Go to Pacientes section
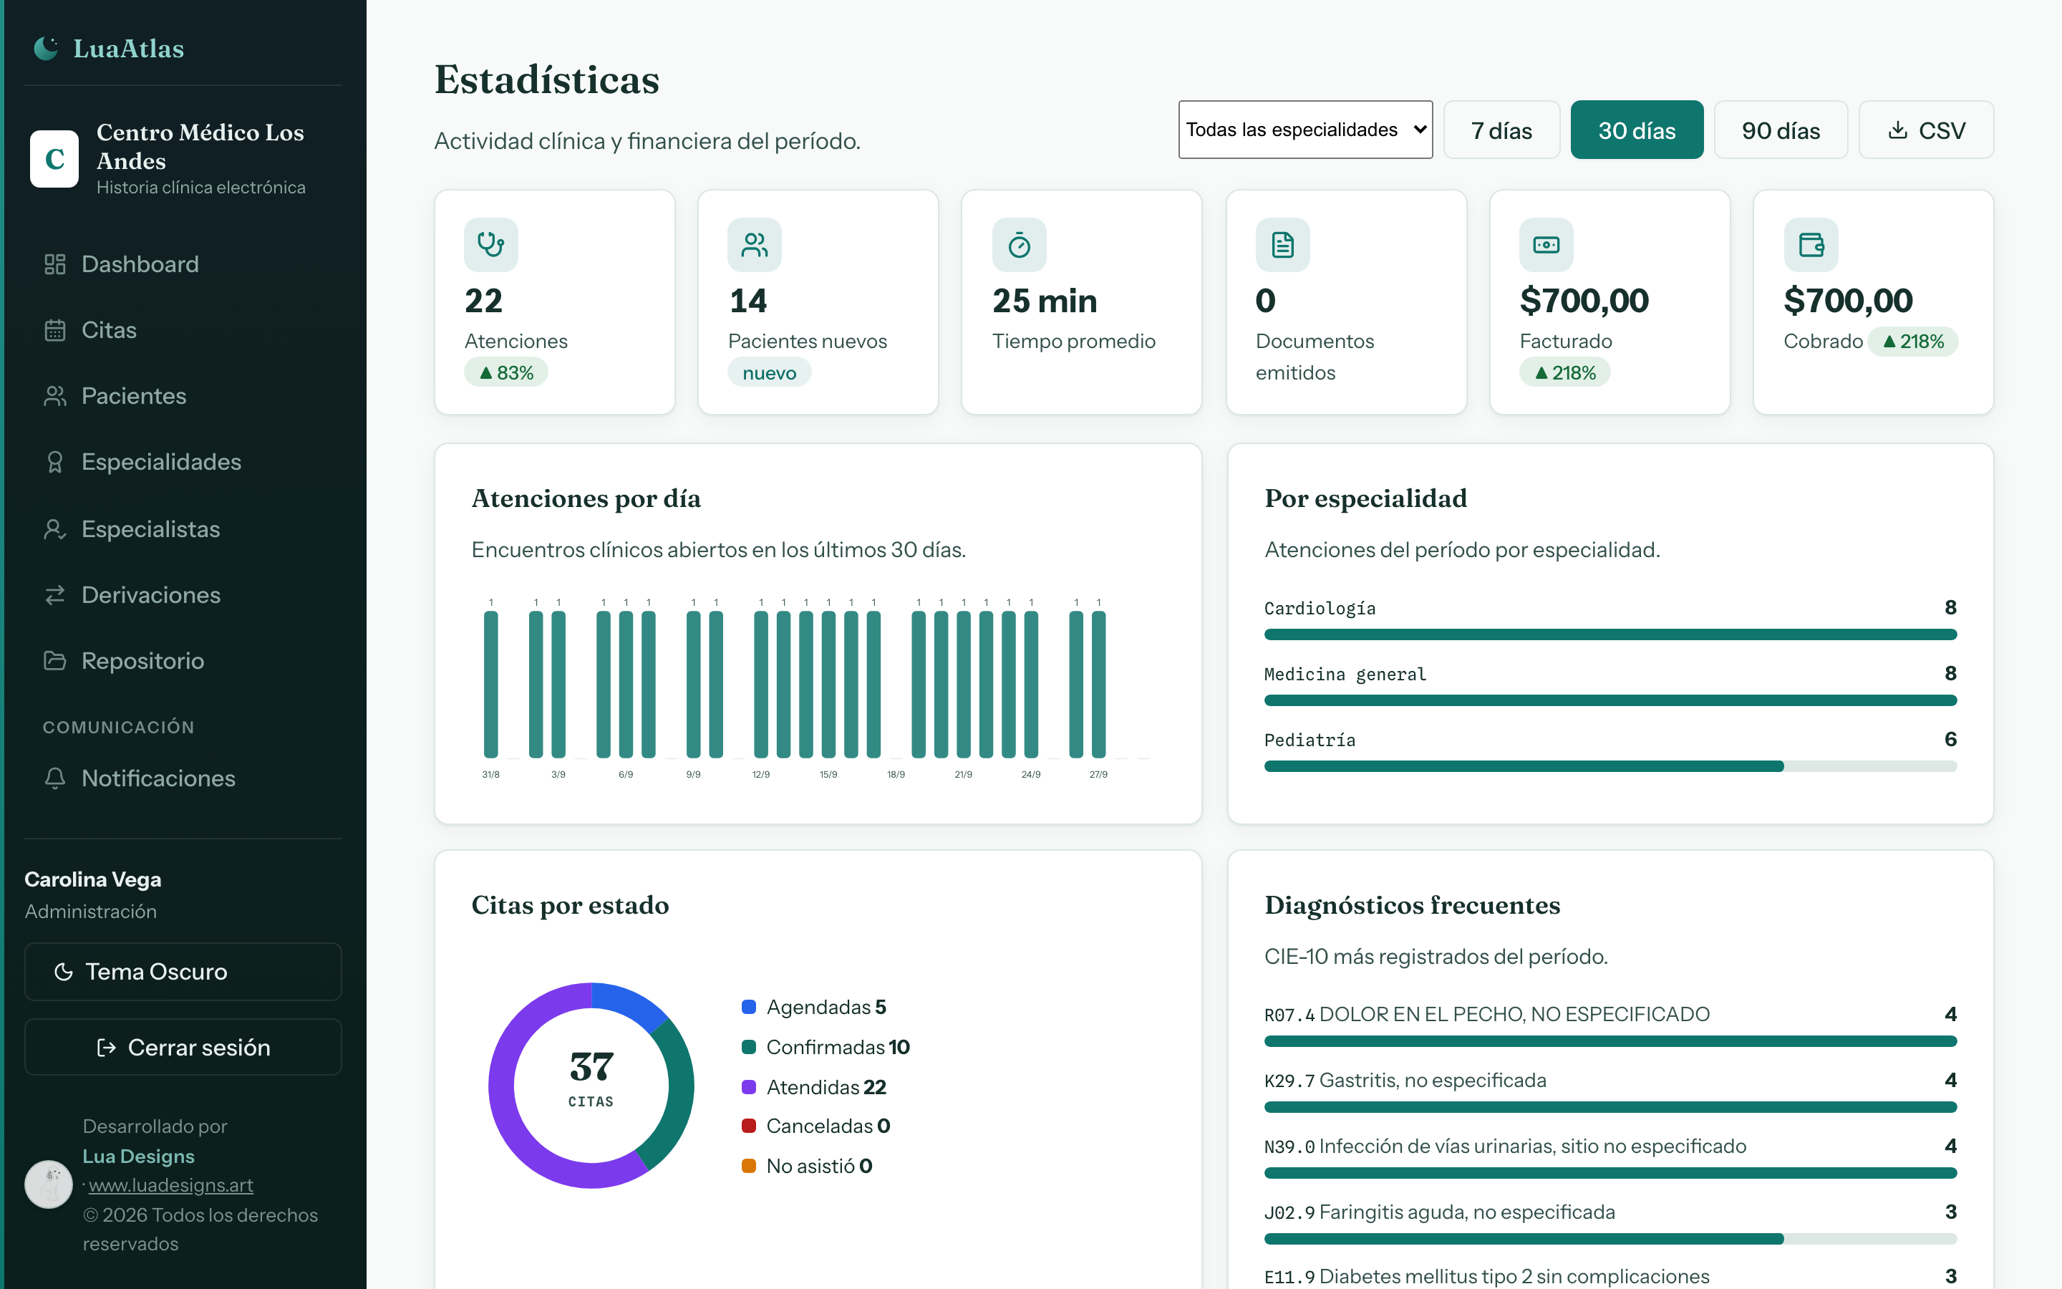Image resolution: width=2062 pixels, height=1289 pixels. tap(183, 395)
